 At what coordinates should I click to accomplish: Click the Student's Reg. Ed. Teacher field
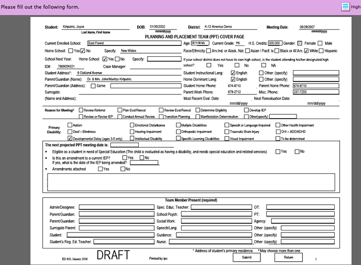click(124, 242)
